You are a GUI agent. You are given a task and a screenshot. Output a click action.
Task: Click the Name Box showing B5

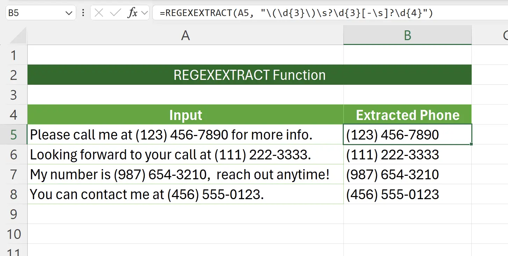35,13
